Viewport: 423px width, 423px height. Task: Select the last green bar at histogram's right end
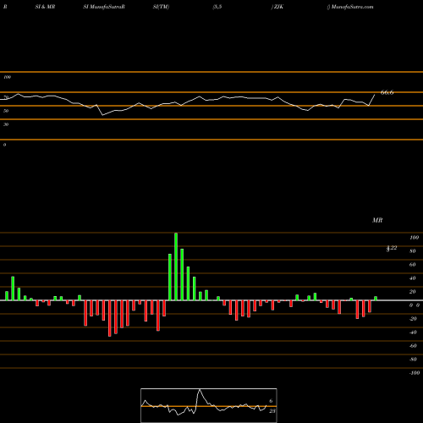(376, 299)
